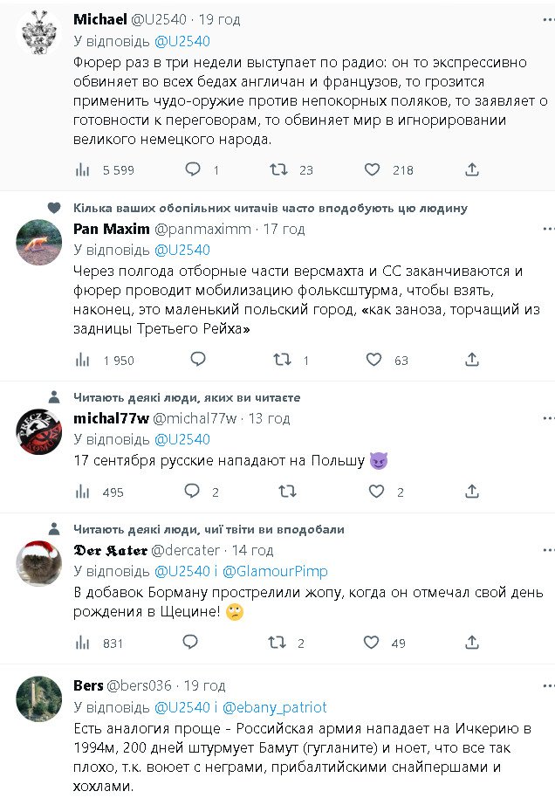Image resolution: width=555 pixels, height=805 pixels.
Task: Share Michael's tweet via share icon
Action: (x=471, y=169)
